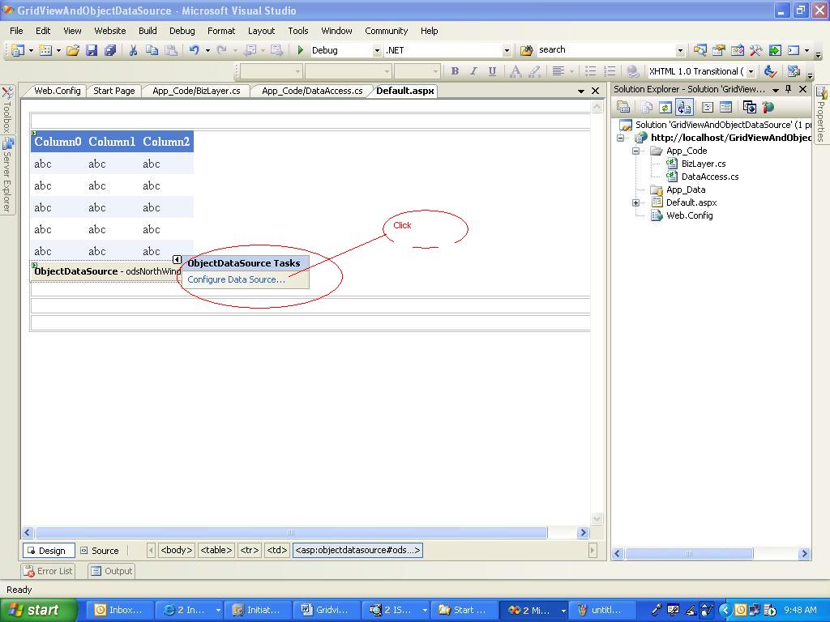The height and width of the screenshot is (622, 830).
Task: Click the Inbox taskbar button
Action: tap(120, 610)
